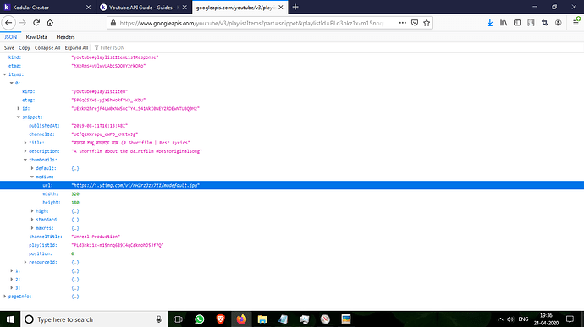Expand item 2 node
The height and width of the screenshot is (327, 584).
tap(11, 280)
